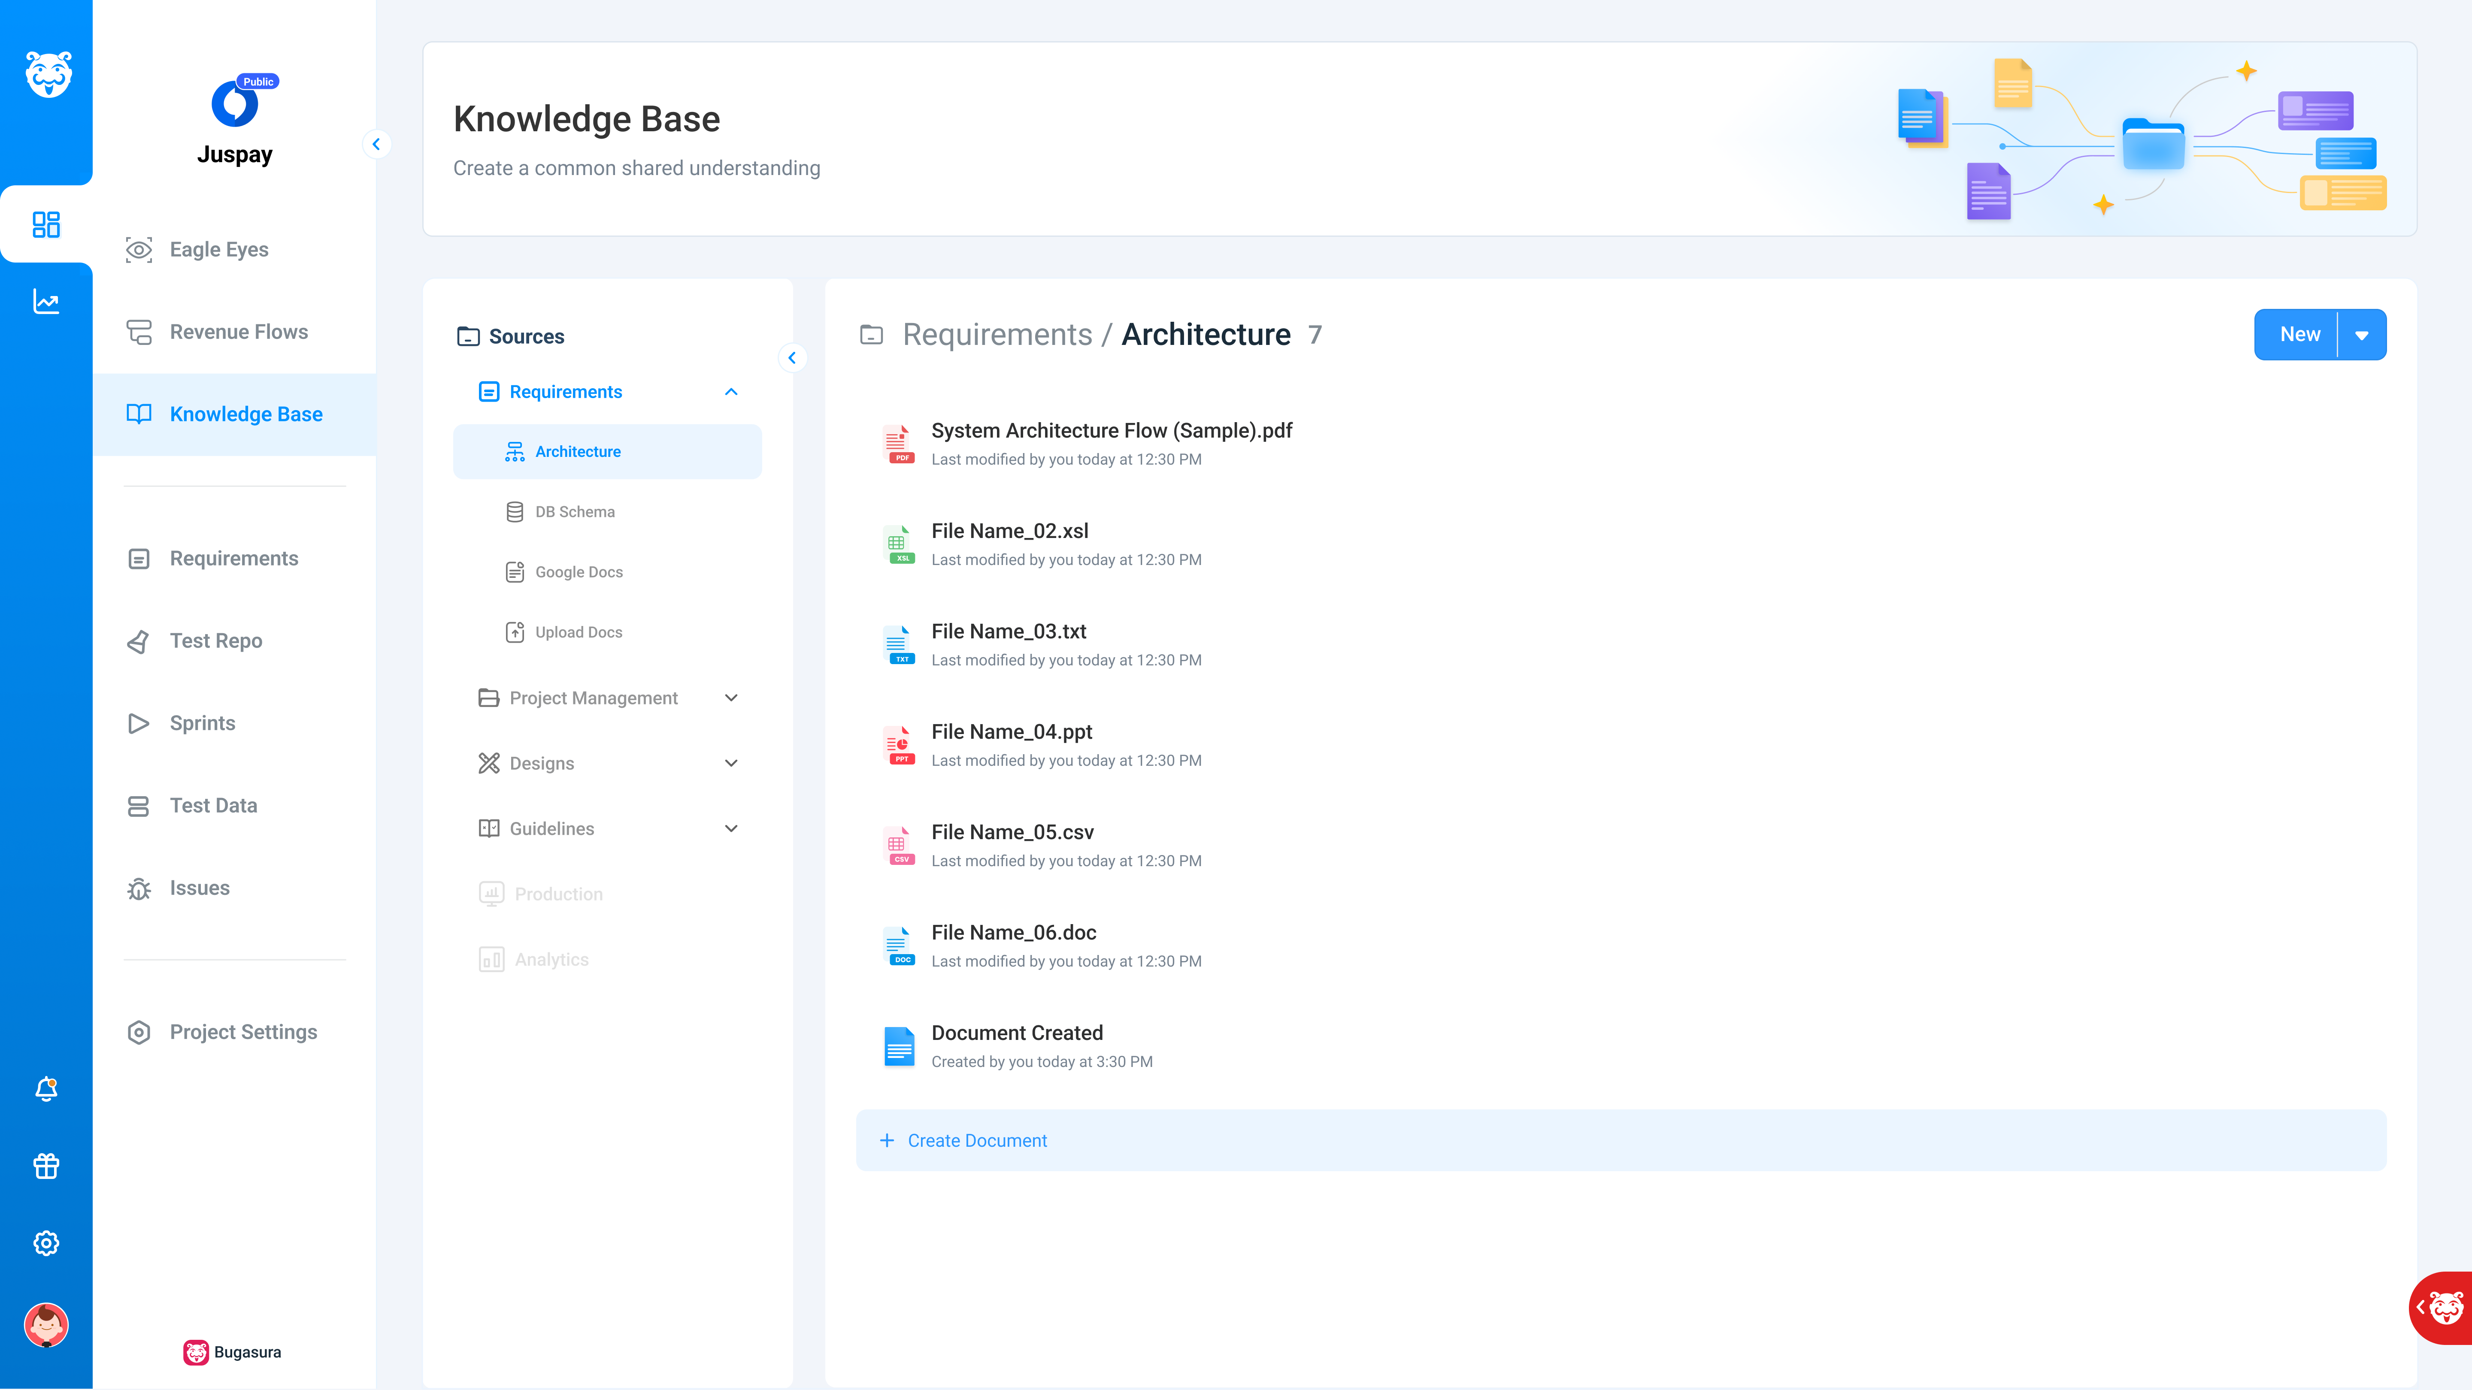Image resolution: width=2472 pixels, height=1390 pixels.
Task: Click the gift box icon
Action: pyautogui.click(x=46, y=1166)
